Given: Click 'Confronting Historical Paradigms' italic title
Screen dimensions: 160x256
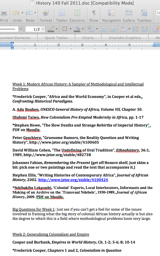Looking at the screenshot, I should pyautogui.click(x=42, y=101).
